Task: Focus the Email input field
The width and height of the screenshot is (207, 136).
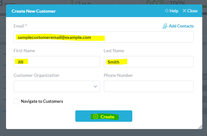Action: pyautogui.click(x=103, y=37)
